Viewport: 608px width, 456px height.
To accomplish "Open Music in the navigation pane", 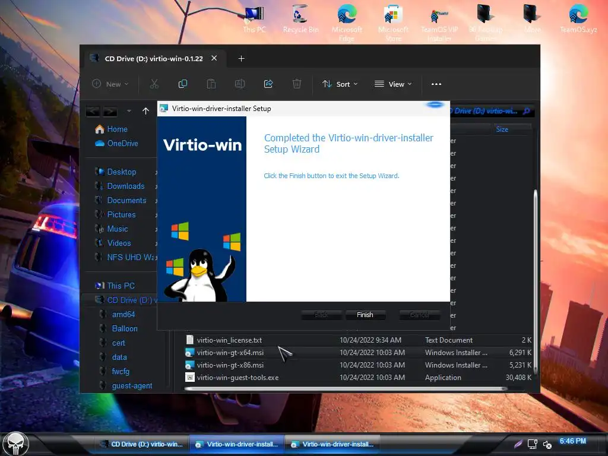I will [117, 229].
